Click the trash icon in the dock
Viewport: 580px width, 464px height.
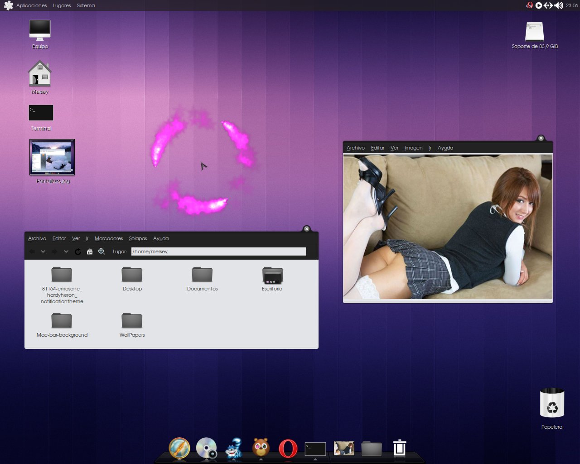point(399,448)
